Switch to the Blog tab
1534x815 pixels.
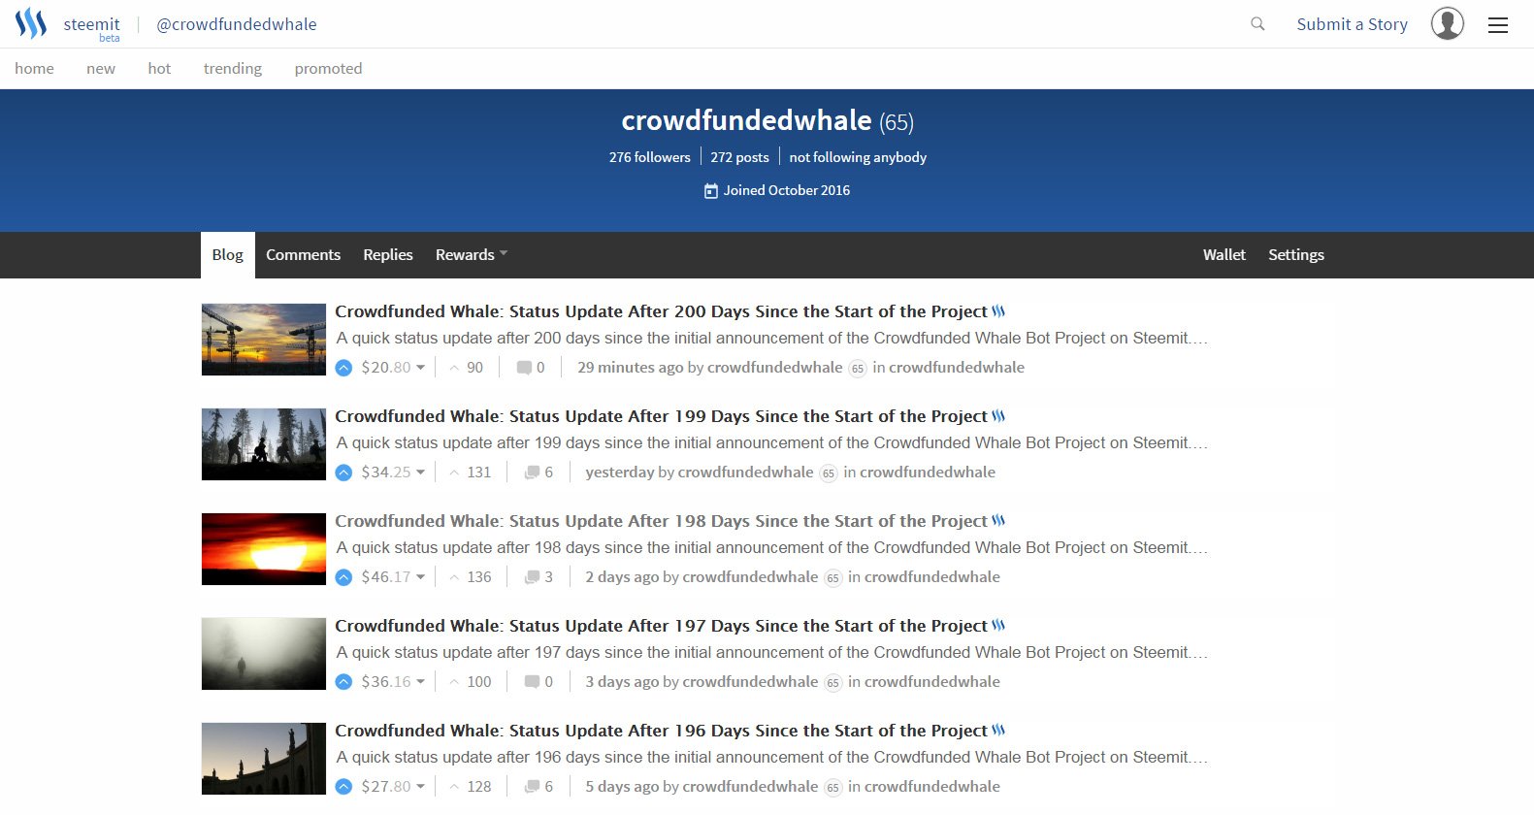[x=228, y=255]
